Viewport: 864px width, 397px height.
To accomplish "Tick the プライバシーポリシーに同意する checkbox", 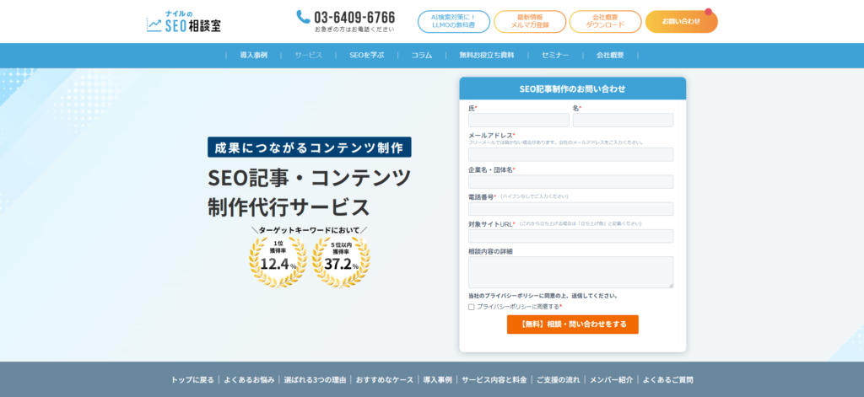I will tap(471, 307).
